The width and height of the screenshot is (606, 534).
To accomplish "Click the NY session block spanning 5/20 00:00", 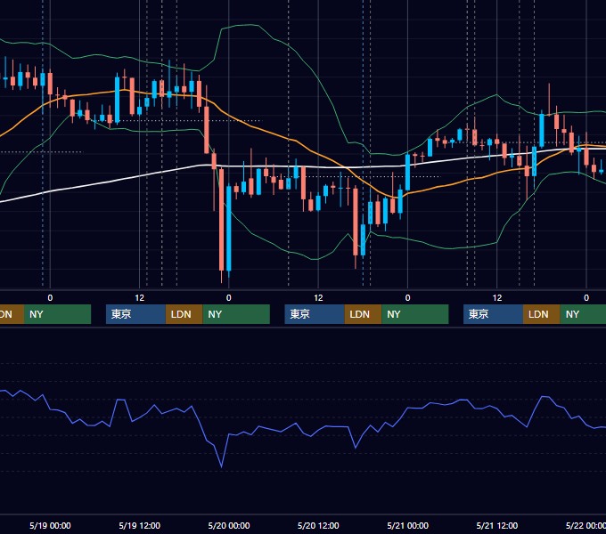I will [x=236, y=314].
